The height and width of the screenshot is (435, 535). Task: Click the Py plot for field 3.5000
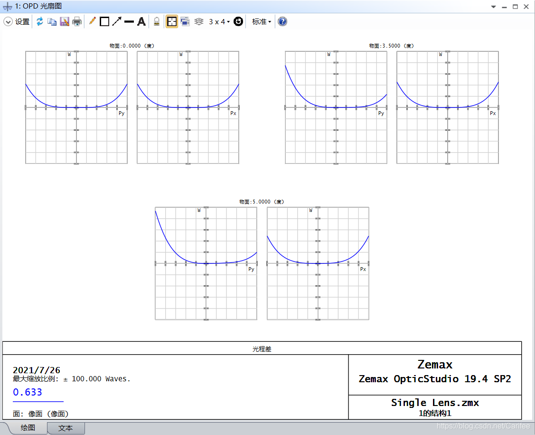coord(336,107)
